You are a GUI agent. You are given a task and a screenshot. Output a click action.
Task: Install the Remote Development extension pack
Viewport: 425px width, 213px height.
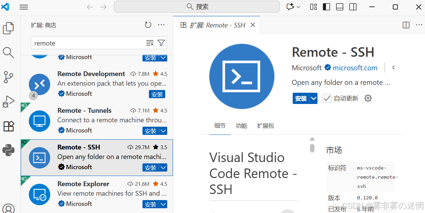[157, 94]
